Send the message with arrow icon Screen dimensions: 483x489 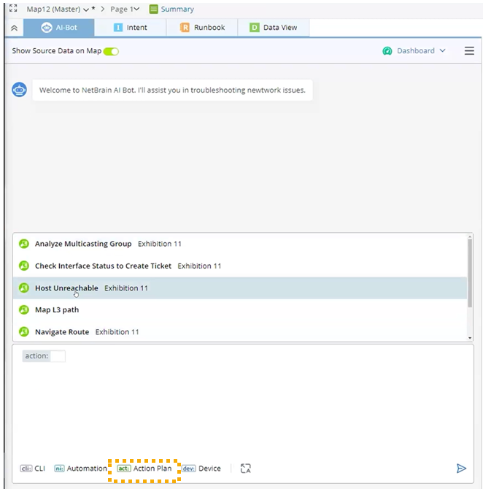pyautogui.click(x=461, y=469)
